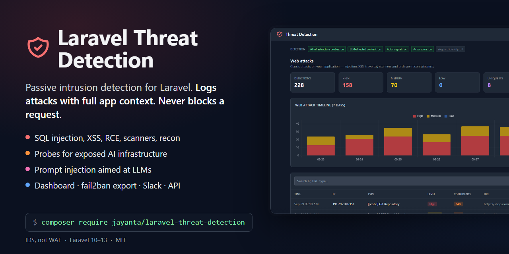
Task: Click the 'Laravel 10–13' footer text
Action: coord(88,240)
